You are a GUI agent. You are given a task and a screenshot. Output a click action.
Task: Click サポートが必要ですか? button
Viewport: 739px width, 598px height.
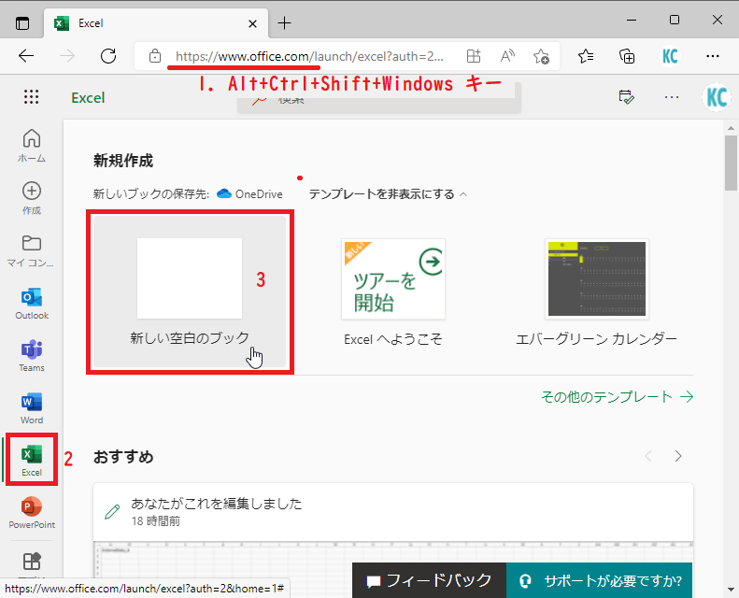(x=600, y=580)
